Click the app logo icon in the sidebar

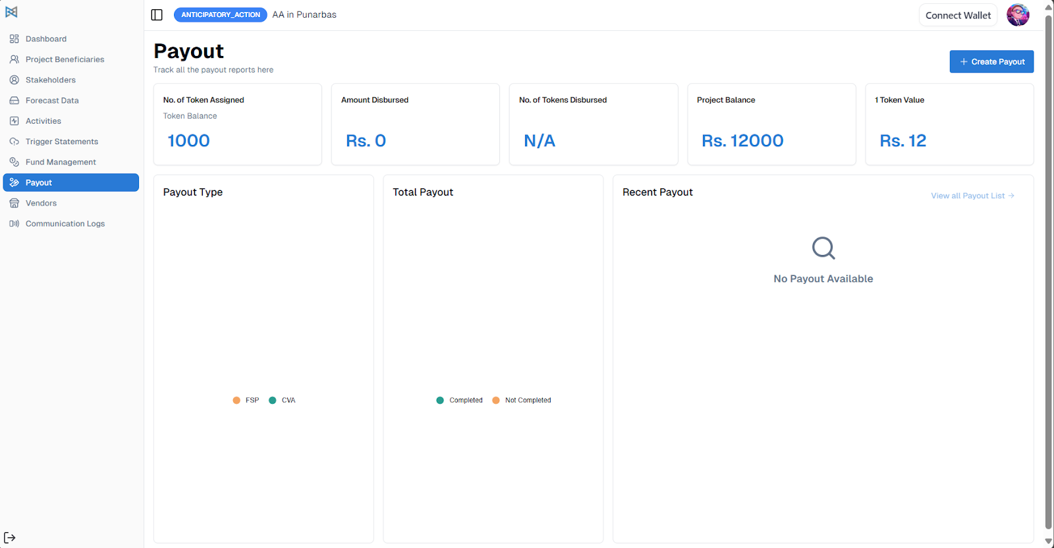[x=11, y=12]
